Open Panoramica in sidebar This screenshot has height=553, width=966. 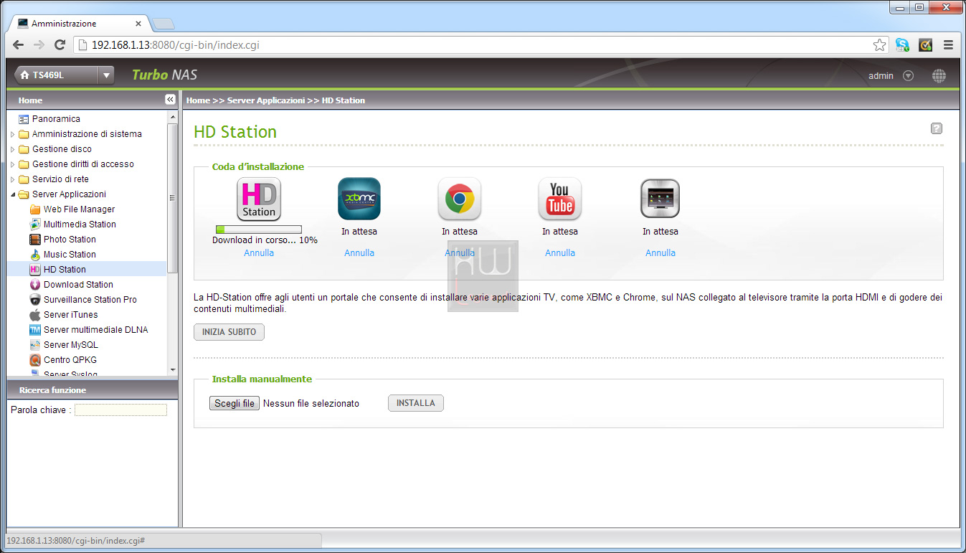point(56,119)
